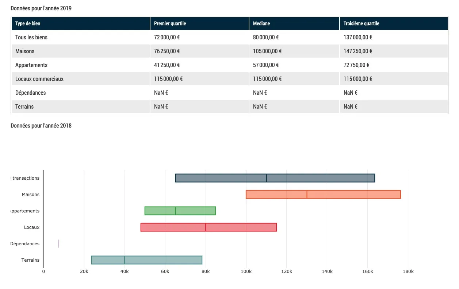Click the Locaux commerciaux first quartile value

(168, 79)
